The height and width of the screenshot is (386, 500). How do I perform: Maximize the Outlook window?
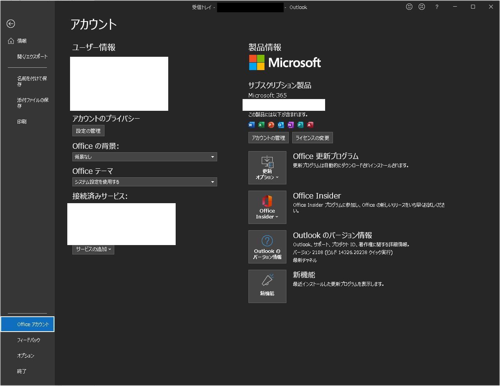pos(473,7)
